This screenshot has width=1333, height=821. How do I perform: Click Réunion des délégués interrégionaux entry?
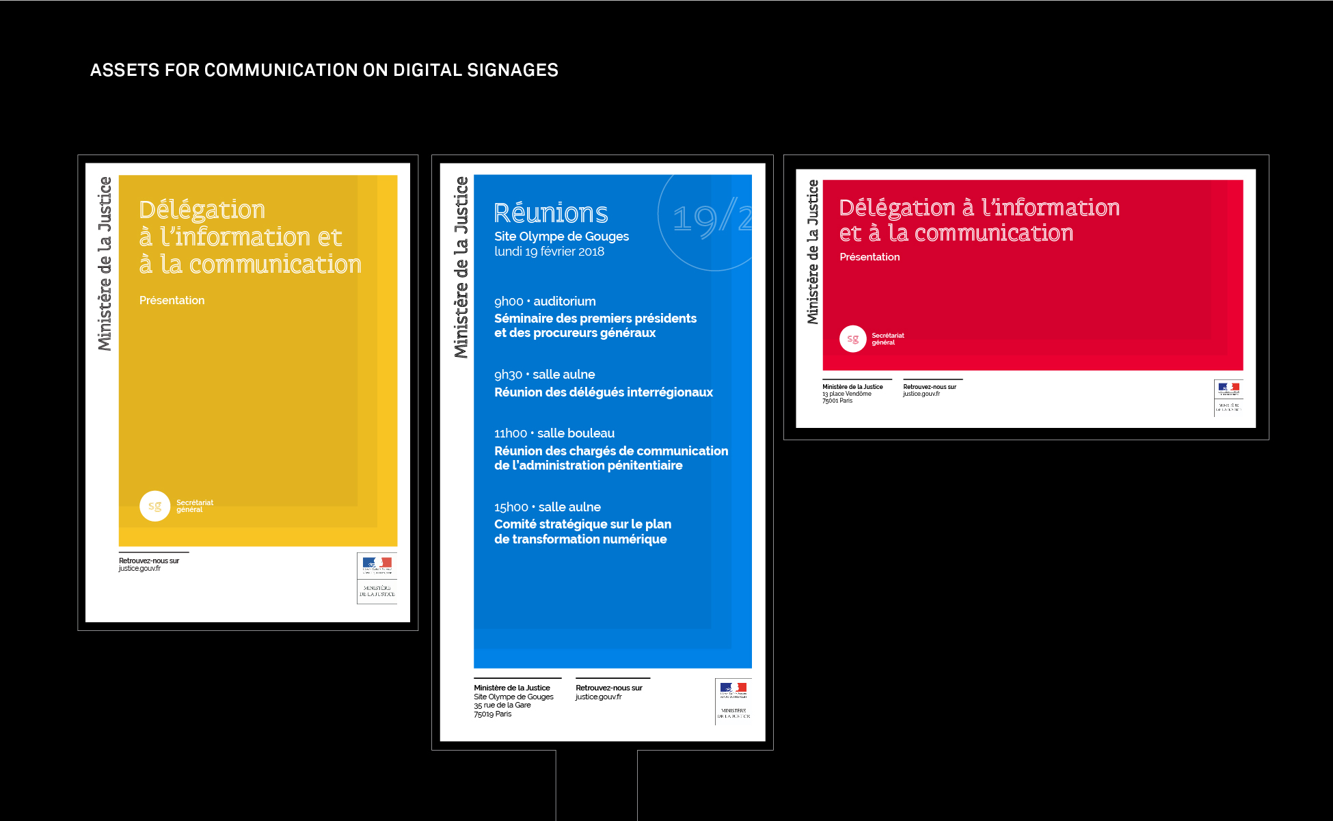pyautogui.click(x=603, y=392)
